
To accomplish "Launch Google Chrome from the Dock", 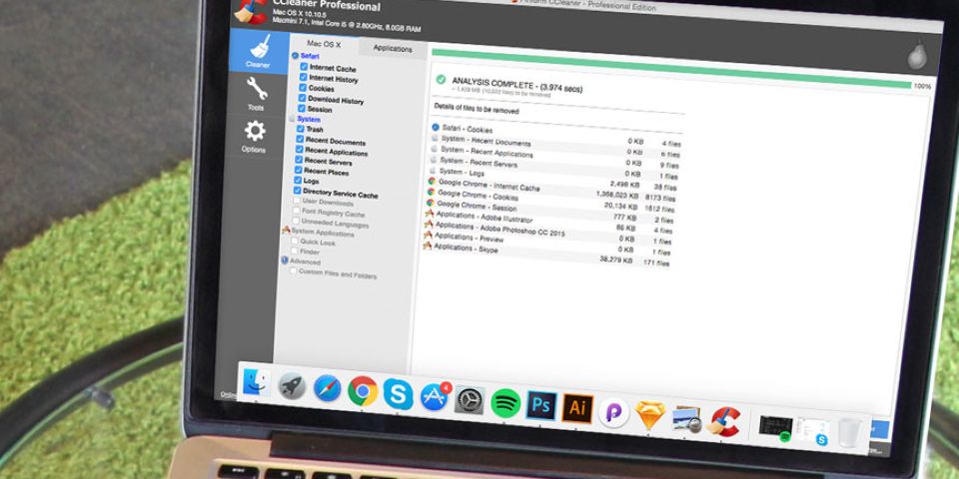I will tap(363, 391).
